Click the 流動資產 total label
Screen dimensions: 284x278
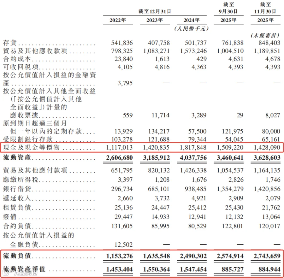tap(17, 157)
